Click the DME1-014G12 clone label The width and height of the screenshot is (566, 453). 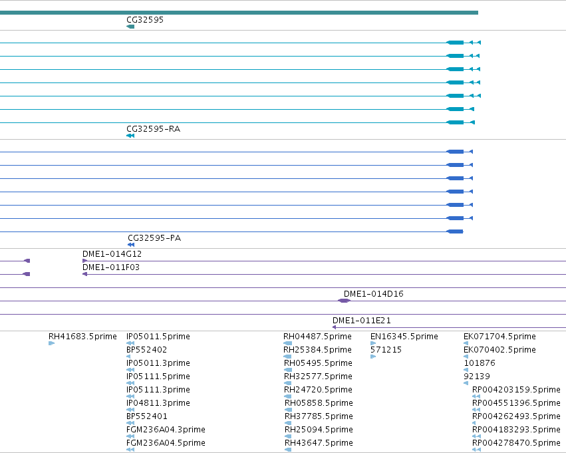[x=112, y=254]
